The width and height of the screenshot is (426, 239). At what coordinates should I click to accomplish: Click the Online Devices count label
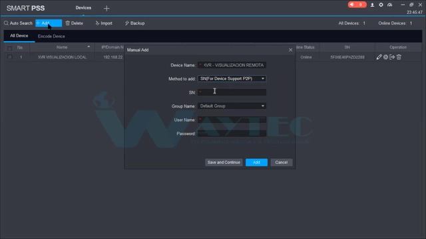pos(395,23)
